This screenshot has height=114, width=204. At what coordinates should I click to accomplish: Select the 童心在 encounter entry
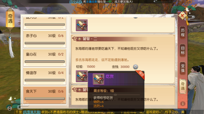[x=45, y=58]
